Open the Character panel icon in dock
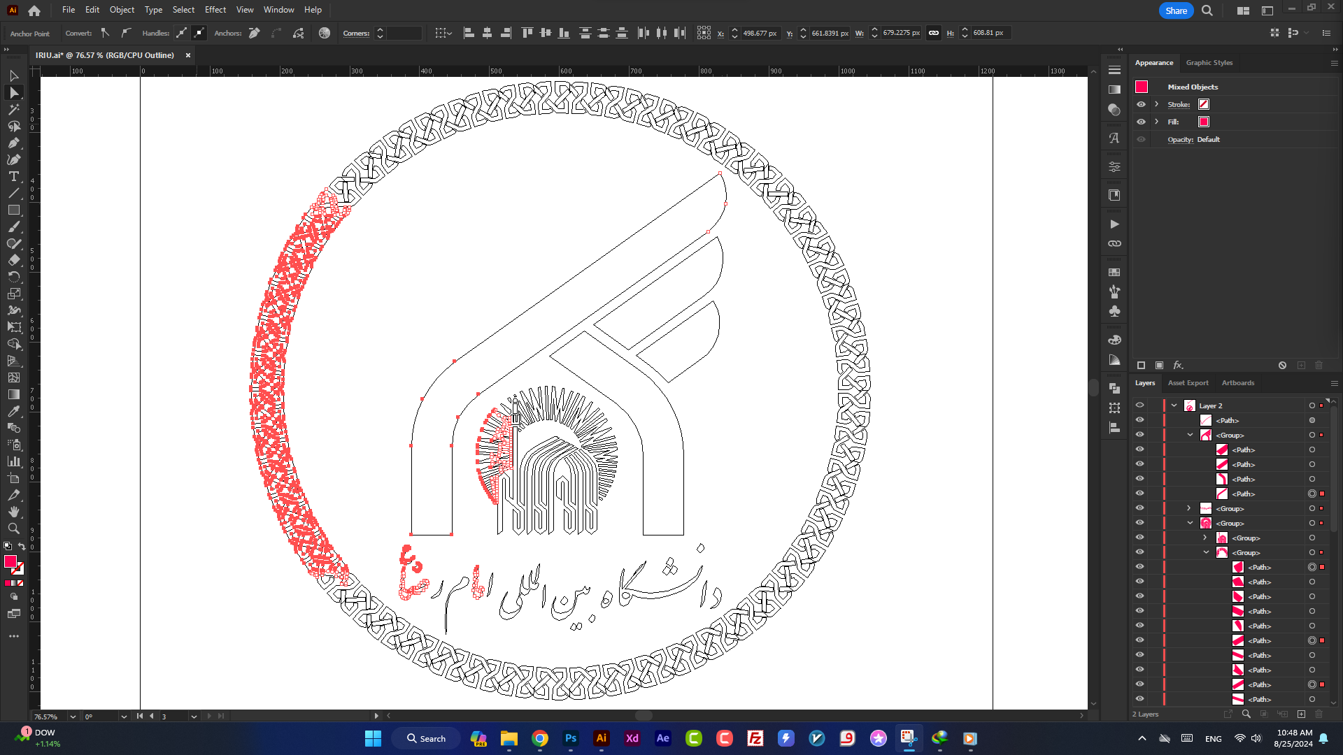The width and height of the screenshot is (1343, 755). point(1114,138)
